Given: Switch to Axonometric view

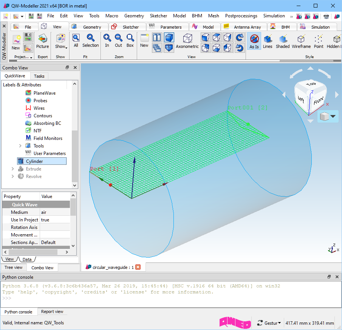Looking at the screenshot, I should 187,41.
